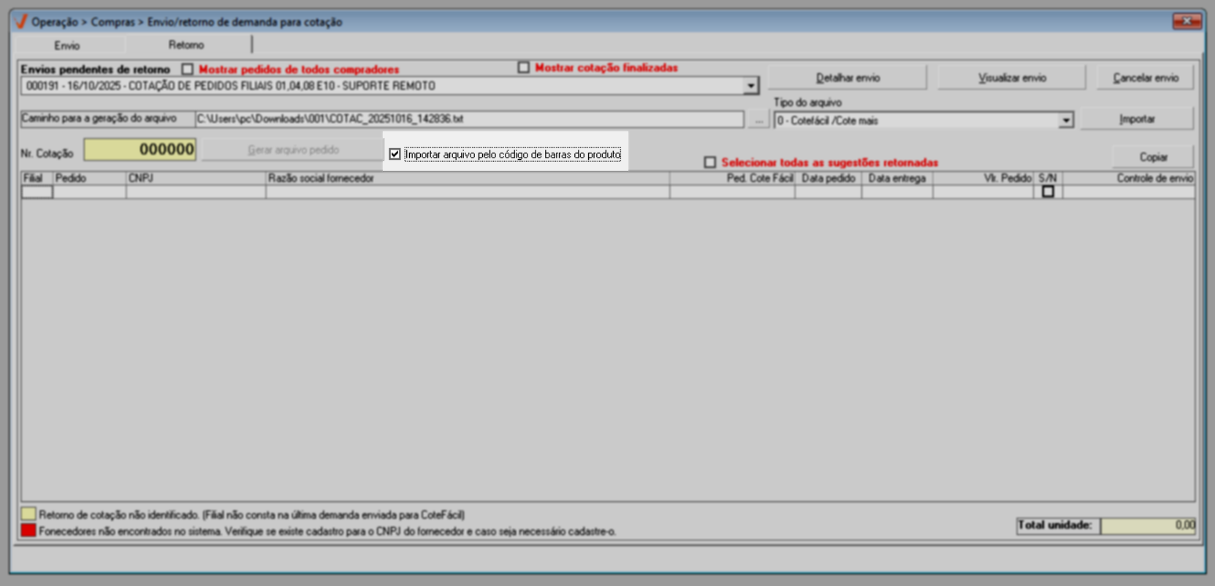Image resolution: width=1215 pixels, height=586 pixels.
Task: Click the Vlr. Pedido column header
Action: click(983, 178)
